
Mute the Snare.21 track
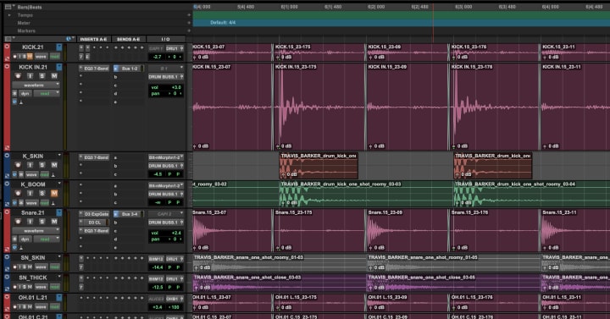click(54, 222)
